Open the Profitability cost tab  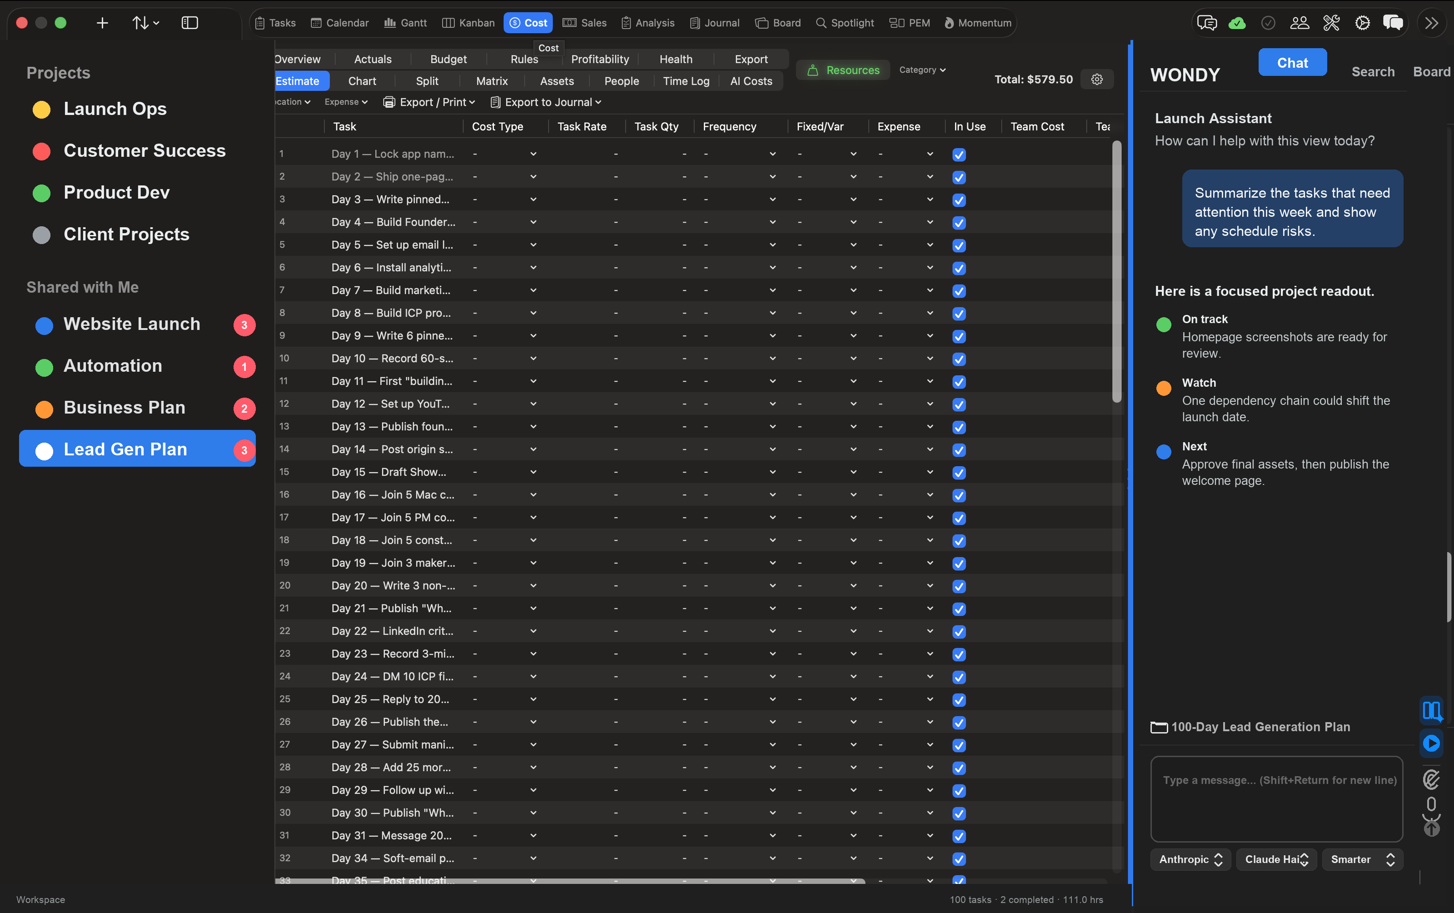600,59
